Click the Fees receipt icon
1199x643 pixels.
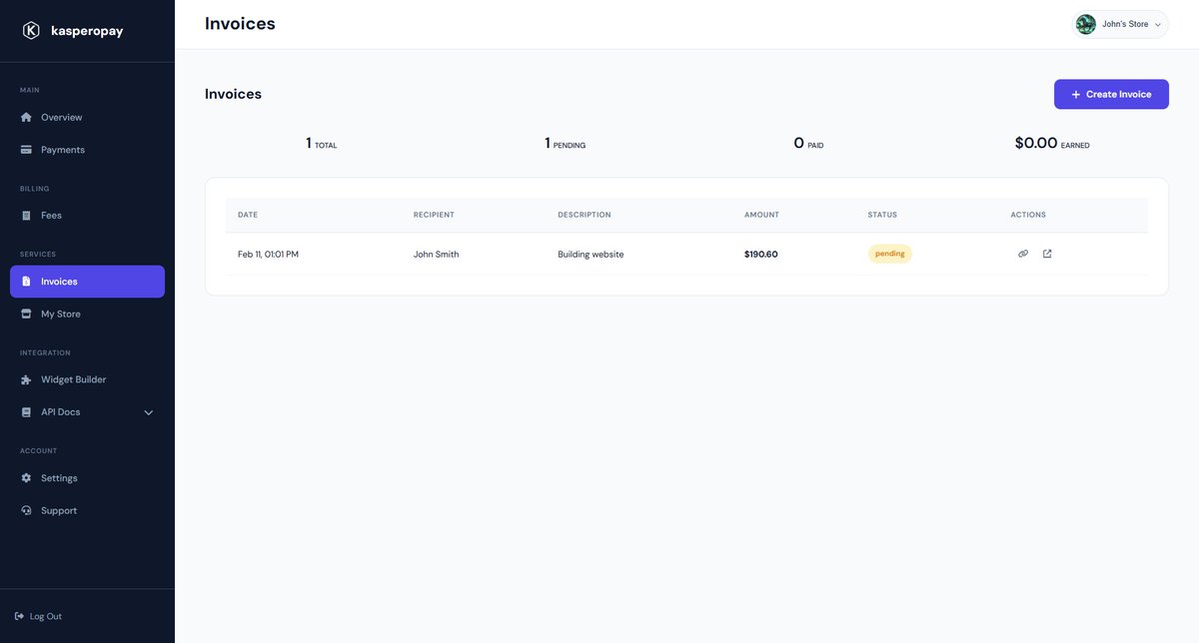click(x=27, y=216)
